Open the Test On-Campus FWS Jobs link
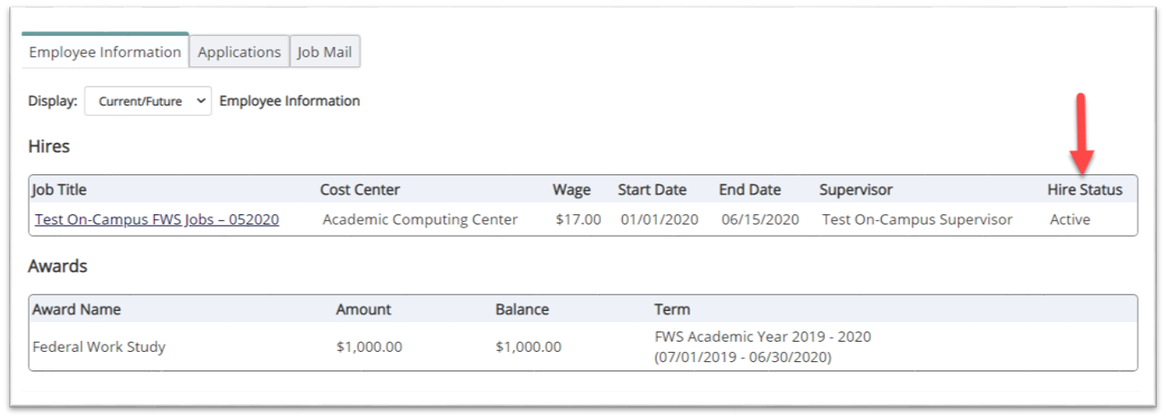1166x419 pixels. [x=157, y=219]
